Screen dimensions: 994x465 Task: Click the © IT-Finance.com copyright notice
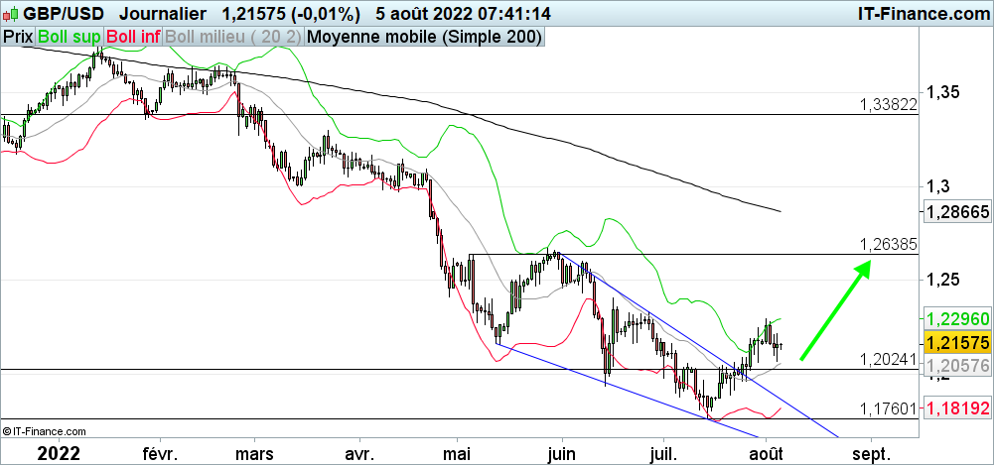pyautogui.click(x=45, y=431)
